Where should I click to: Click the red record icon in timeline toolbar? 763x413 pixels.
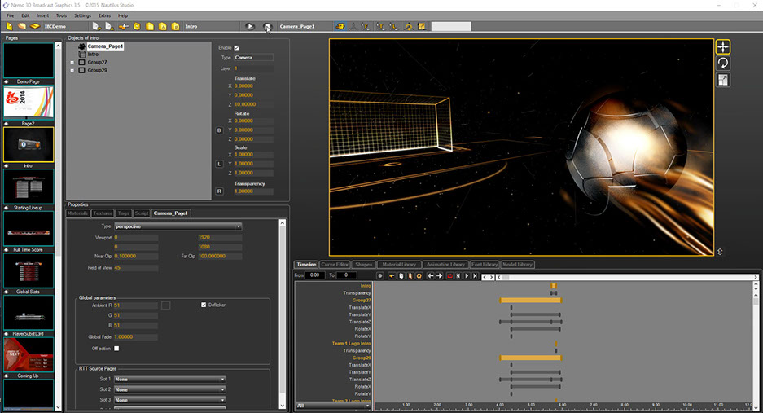click(449, 276)
